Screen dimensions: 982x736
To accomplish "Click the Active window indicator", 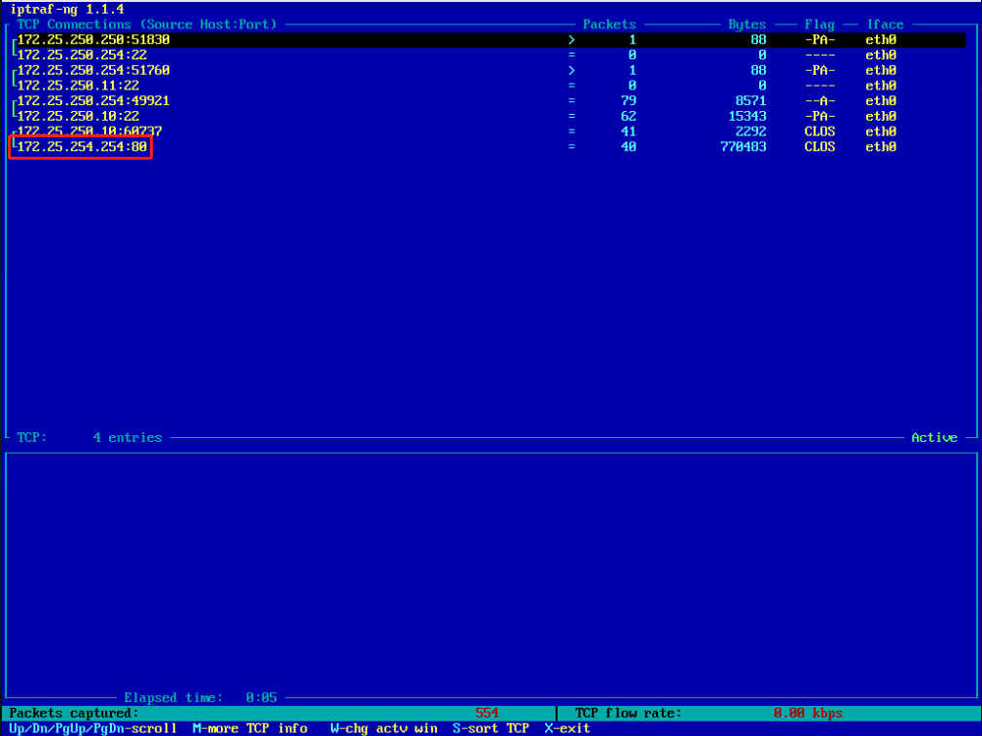I will tap(934, 438).
